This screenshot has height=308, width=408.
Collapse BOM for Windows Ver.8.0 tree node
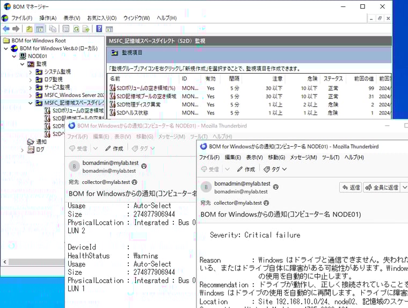pos(6,48)
